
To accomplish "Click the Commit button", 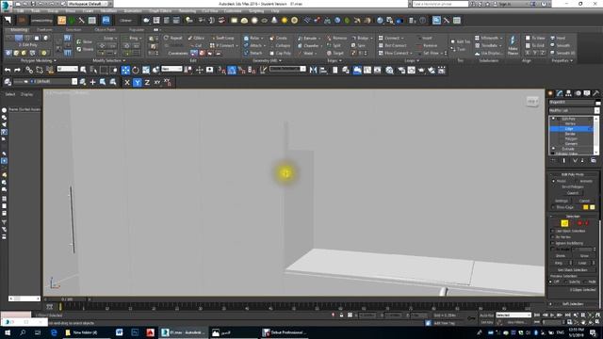I will click(x=573, y=193).
